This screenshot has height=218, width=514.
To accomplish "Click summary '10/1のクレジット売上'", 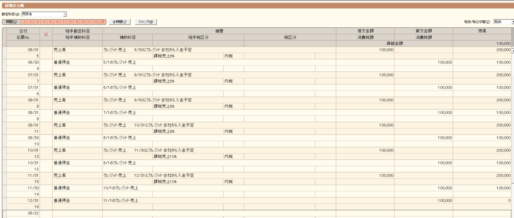I will tap(121, 188).
